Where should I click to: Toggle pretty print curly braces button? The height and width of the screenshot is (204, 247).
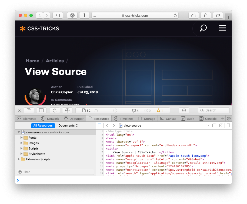(207, 125)
